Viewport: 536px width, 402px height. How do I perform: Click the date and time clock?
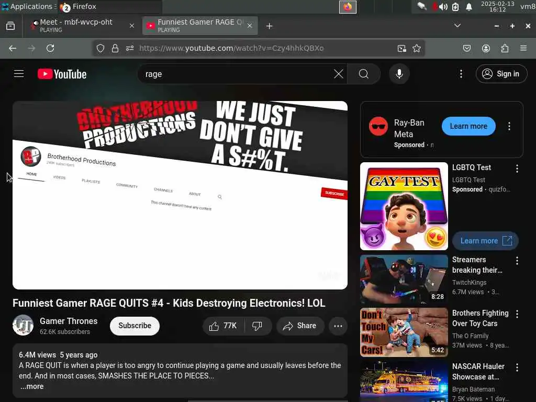tap(497, 6)
